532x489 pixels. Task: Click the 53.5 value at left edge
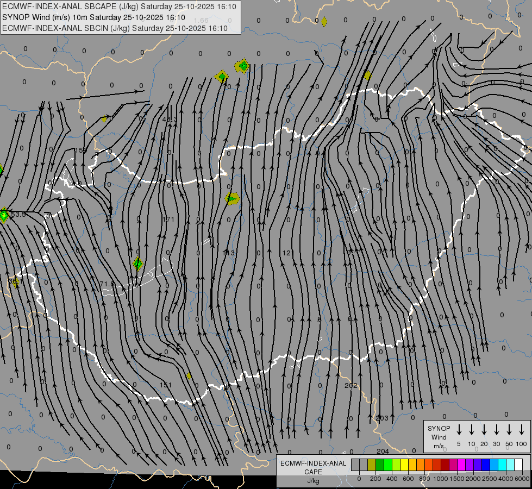pos(18,215)
